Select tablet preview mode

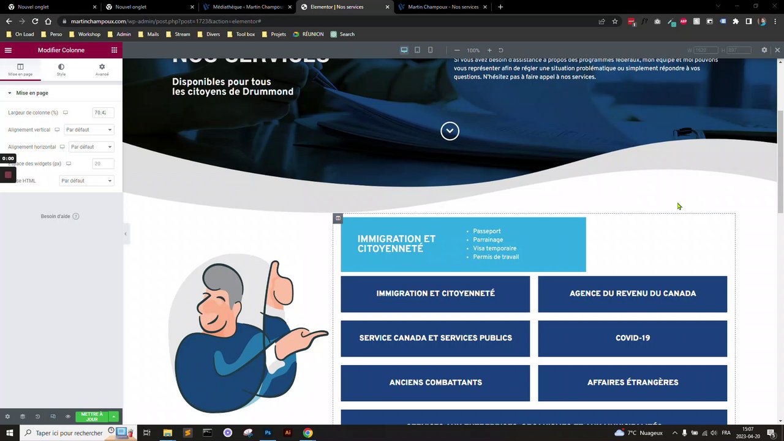pyautogui.click(x=417, y=50)
